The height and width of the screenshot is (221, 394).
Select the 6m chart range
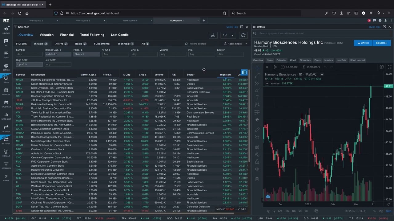(x=280, y=211)
